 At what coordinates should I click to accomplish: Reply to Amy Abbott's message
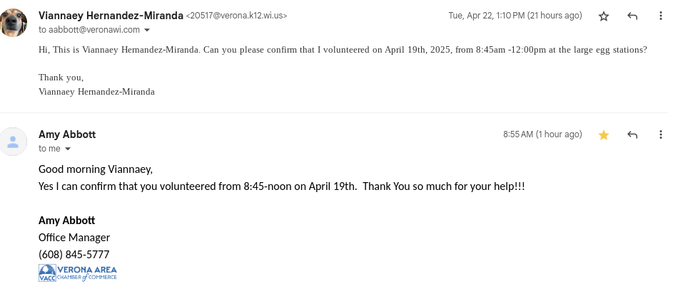632,134
